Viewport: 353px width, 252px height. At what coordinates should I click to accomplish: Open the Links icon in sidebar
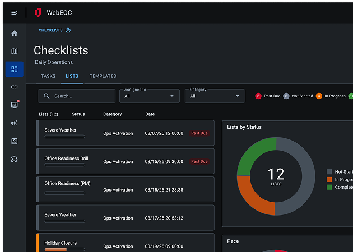[x=14, y=87]
